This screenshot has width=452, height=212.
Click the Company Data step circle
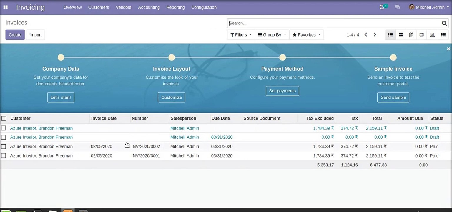pos(61,57)
